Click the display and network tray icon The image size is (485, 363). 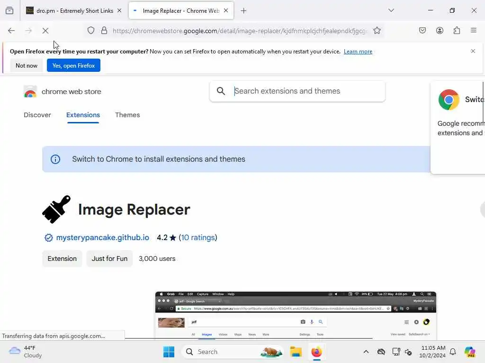point(396,352)
